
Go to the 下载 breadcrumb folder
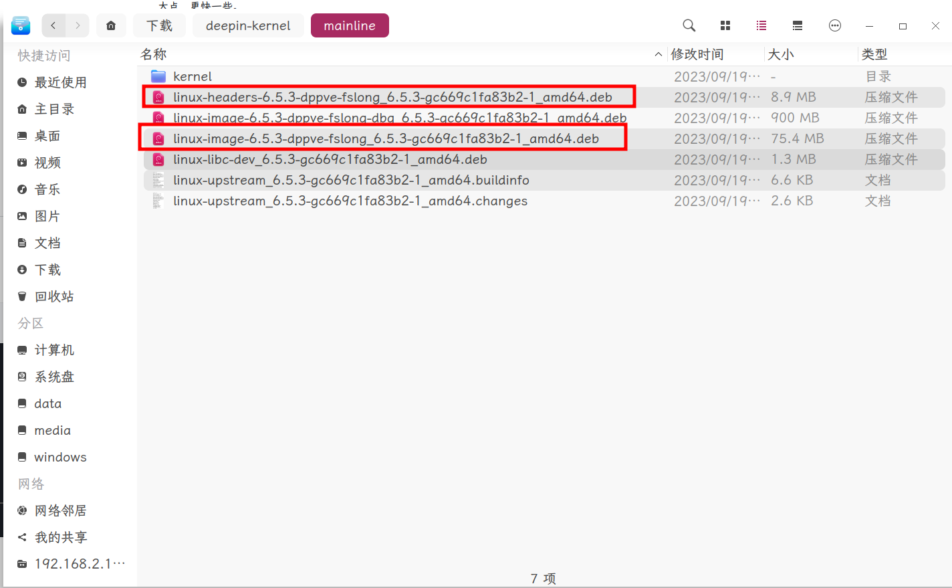pyautogui.click(x=160, y=25)
